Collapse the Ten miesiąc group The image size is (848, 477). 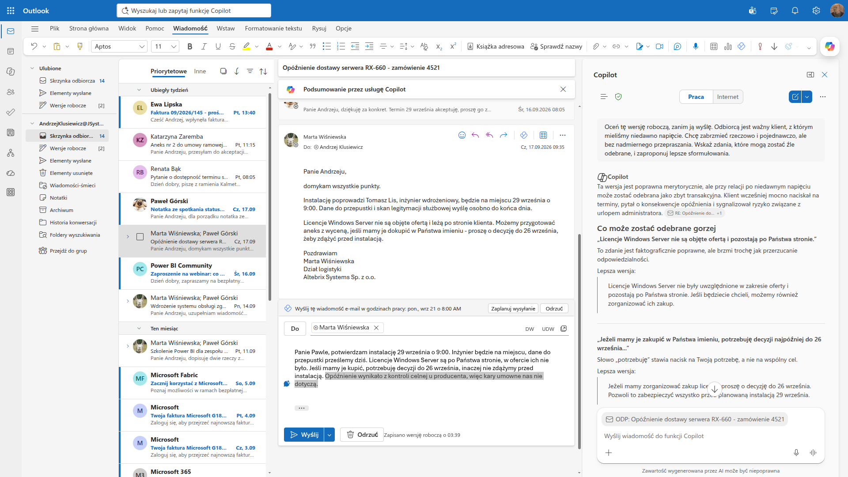[139, 329]
